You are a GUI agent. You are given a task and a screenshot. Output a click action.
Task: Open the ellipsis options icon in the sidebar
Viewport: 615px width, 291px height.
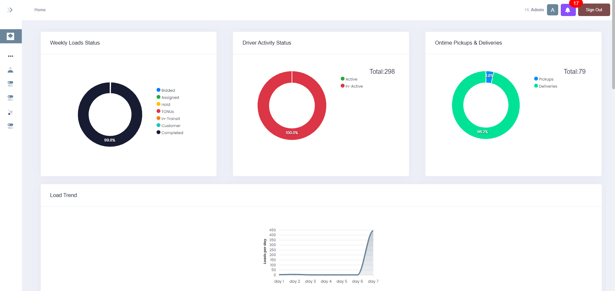11,56
